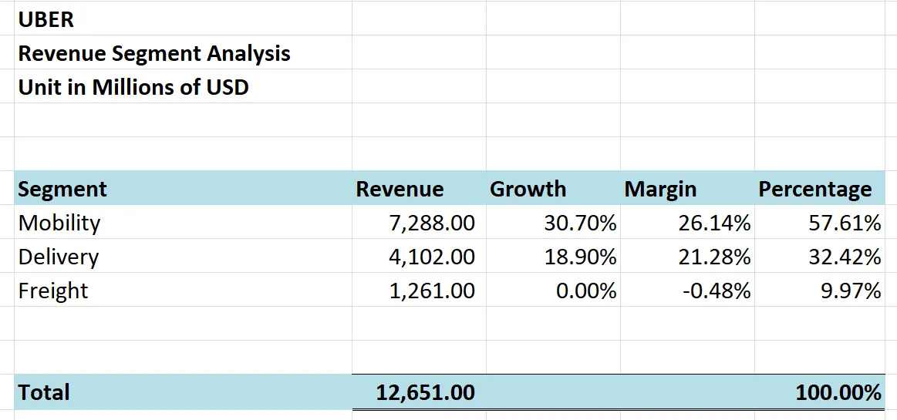
Task: Click the Percentage header cell
Action: click(x=815, y=189)
